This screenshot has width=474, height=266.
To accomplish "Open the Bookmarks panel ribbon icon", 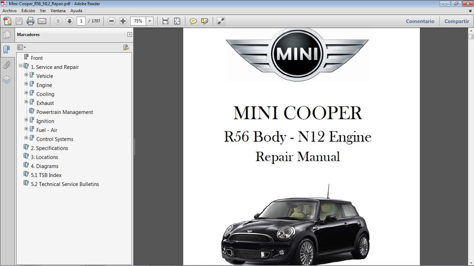I will 7,50.
